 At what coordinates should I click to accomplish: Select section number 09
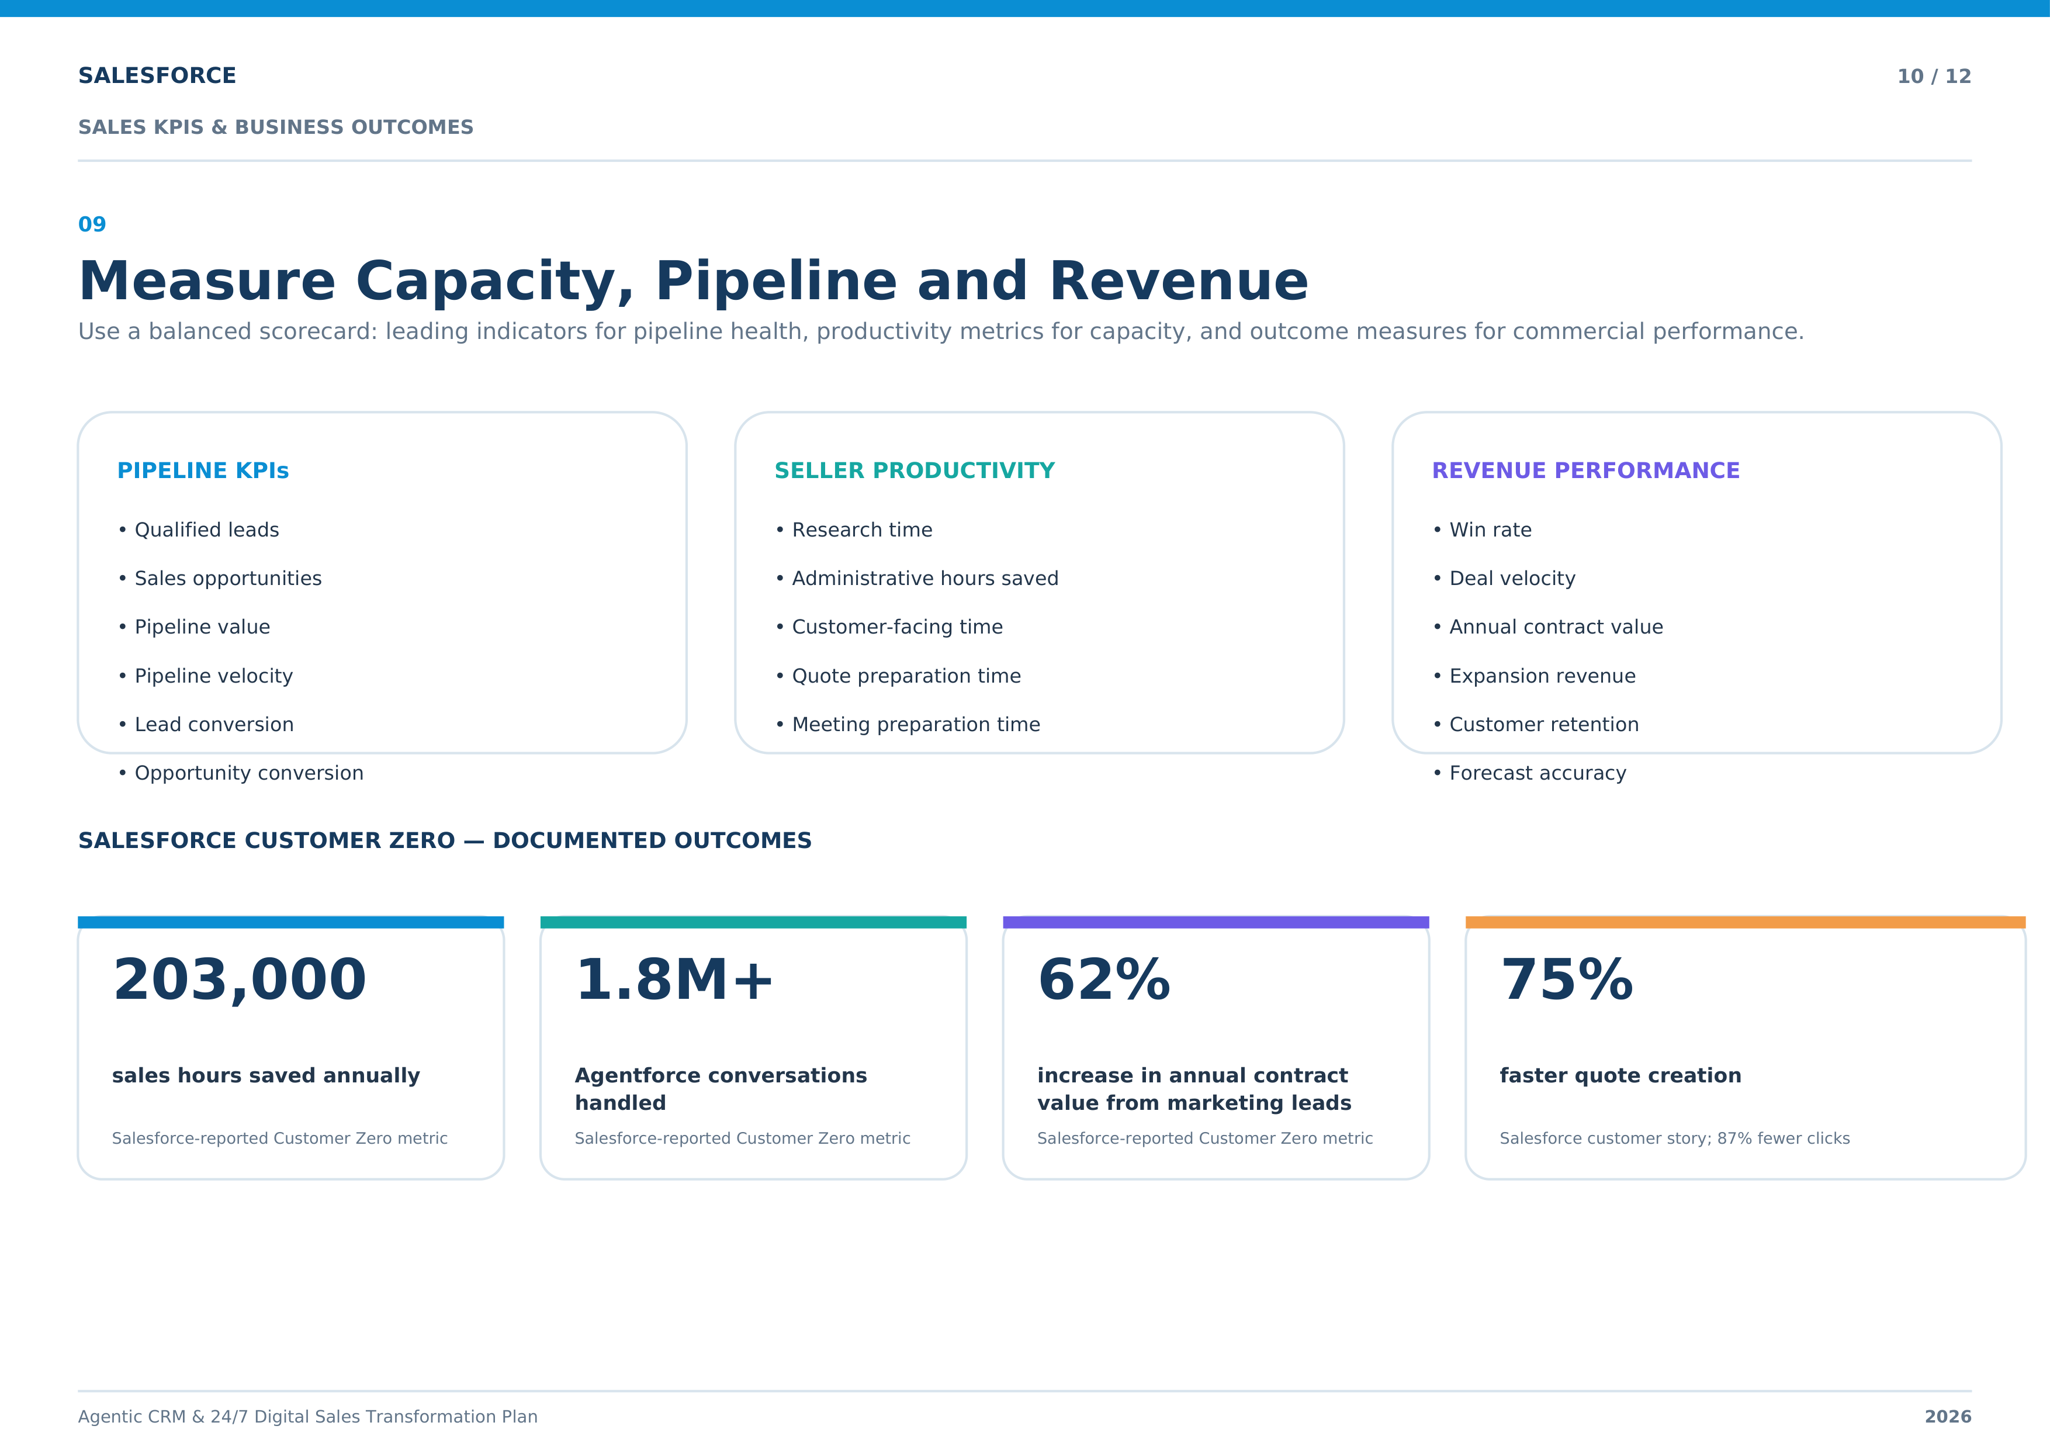tap(92, 225)
